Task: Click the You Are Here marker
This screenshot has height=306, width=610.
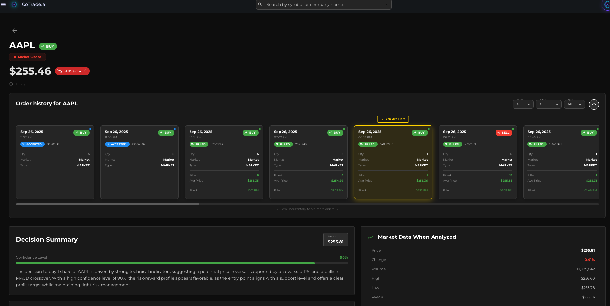Action: coord(393,119)
